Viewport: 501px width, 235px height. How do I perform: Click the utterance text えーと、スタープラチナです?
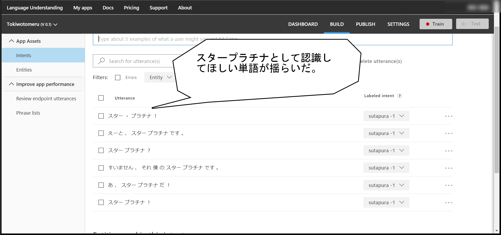click(146, 133)
